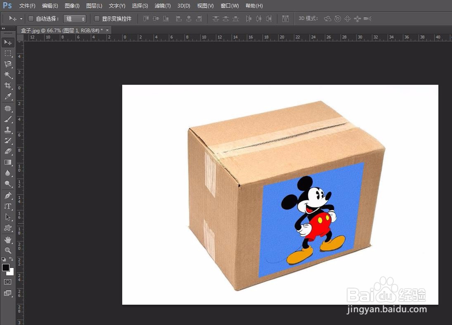Click the Align Bottom Edges icon
452x325 pixels.
click(x=166, y=19)
